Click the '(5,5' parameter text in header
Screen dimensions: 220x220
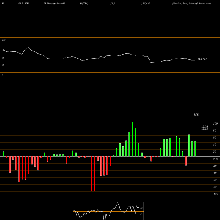(113, 4)
